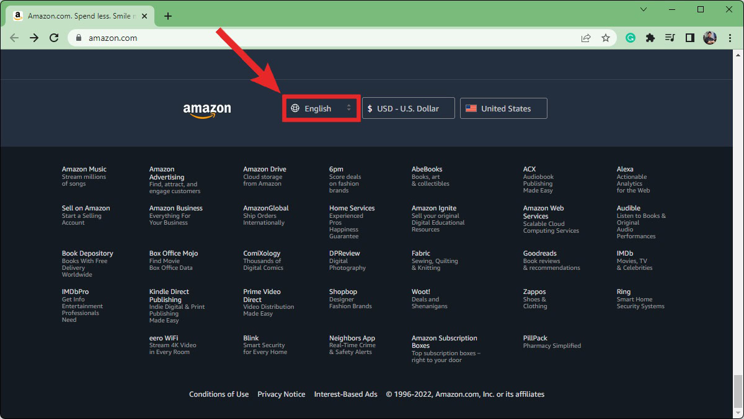Open the ComiXology link
The height and width of the screenshot is (419, 744).
click(x=262, y=253)
